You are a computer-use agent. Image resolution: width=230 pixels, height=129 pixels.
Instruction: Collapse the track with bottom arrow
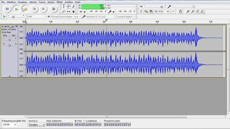pos(10,76)
